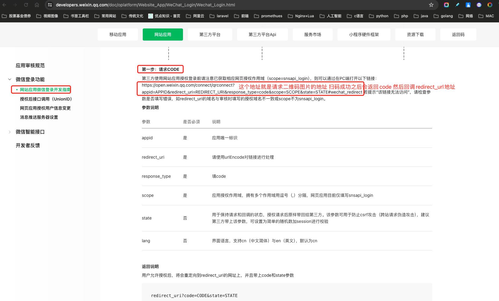This screenshot has height=301, width=499.
Task: Click the lang parameter cell
Action: 146,241
